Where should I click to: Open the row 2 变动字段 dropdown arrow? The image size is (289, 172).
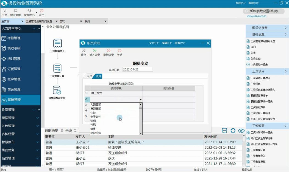coord(141,100)
